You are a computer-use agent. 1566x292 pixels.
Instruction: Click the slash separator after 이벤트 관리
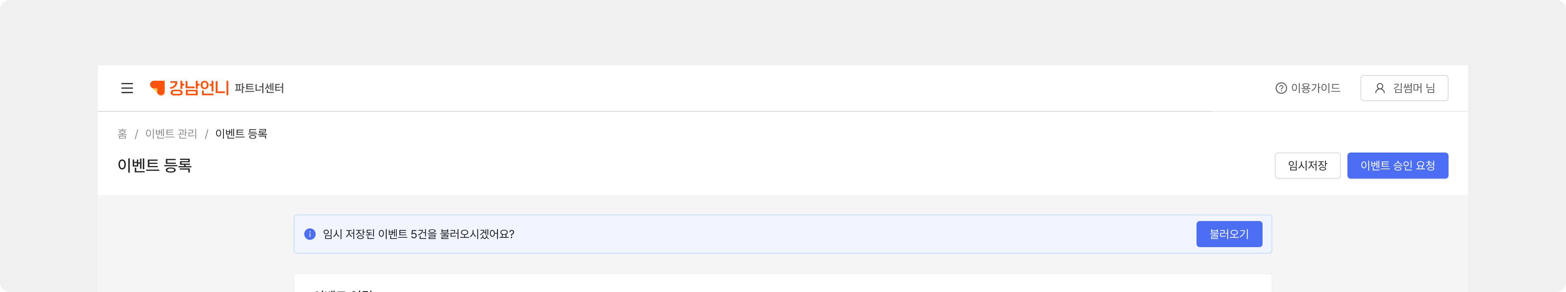pyautogui.click(x=206, y=134)
